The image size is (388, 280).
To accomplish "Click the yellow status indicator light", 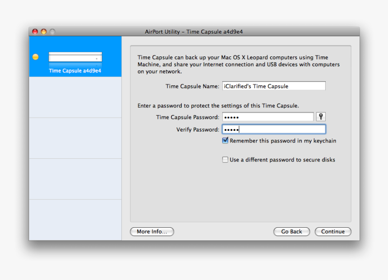I will tap(35, 57).
